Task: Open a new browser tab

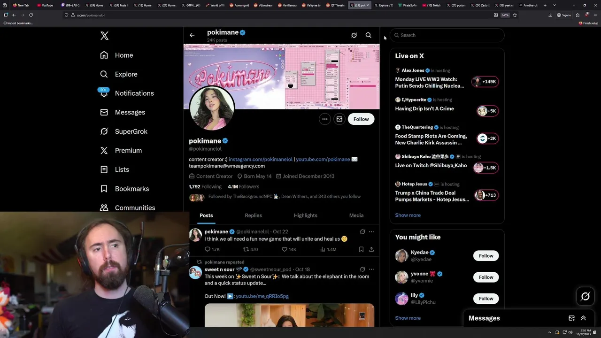Action: coord(545,5)
